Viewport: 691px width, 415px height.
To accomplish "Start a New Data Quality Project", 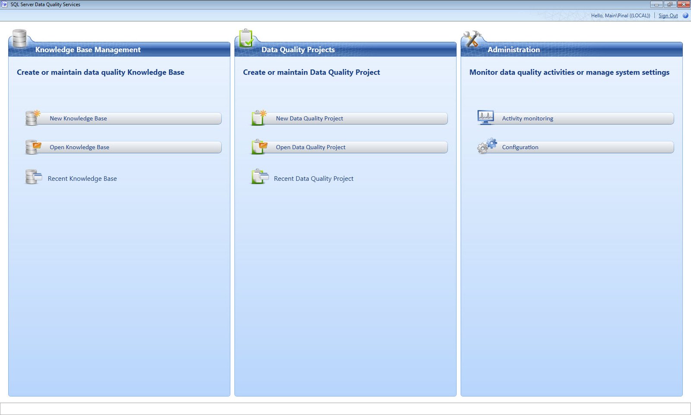I will [x=349, y=118].
